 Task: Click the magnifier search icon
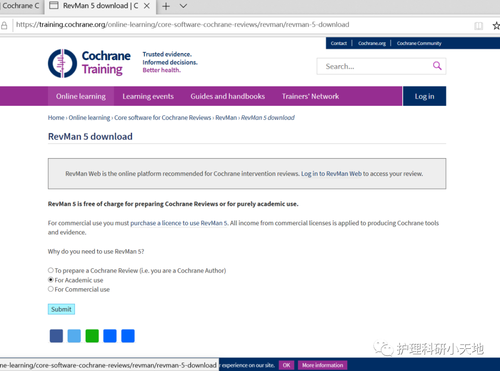pyautogui.click(x=437, y=66)
